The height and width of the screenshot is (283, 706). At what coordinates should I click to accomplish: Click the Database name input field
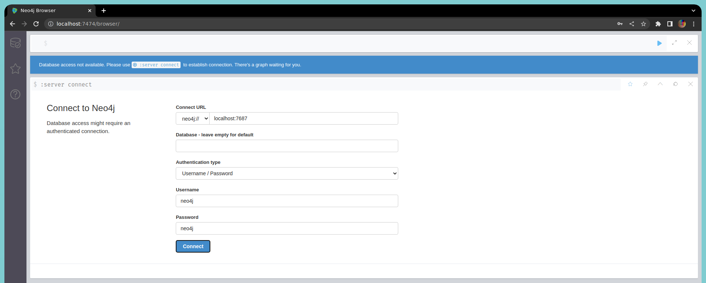287,146
